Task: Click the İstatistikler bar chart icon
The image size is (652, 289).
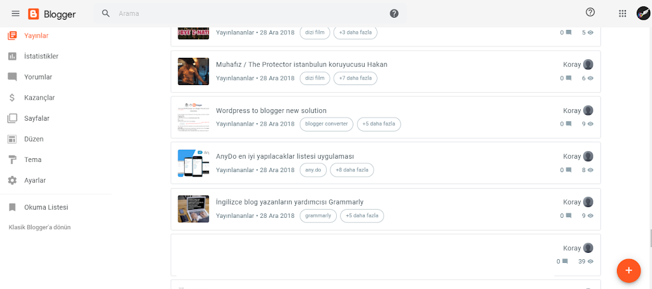Action: [x=13, y=57]
